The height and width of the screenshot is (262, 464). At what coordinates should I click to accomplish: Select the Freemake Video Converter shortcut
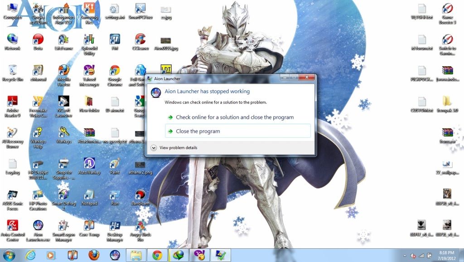[x=38, y=106]
